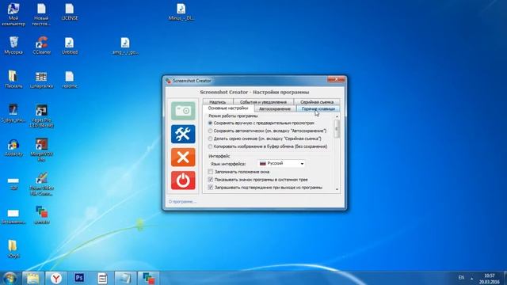Switch to the Серийная съемка tab
The height and width of the screenshot is (285, 507).
(317, 102)
